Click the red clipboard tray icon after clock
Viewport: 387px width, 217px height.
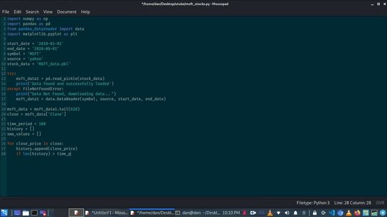pos(244,213)
